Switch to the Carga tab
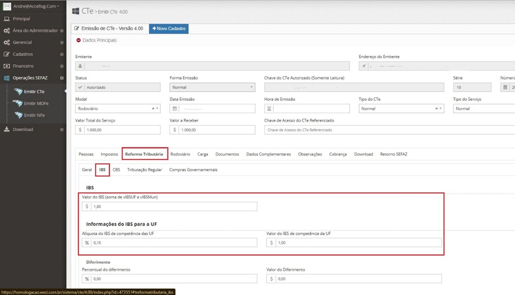 [x=203, y=154]
